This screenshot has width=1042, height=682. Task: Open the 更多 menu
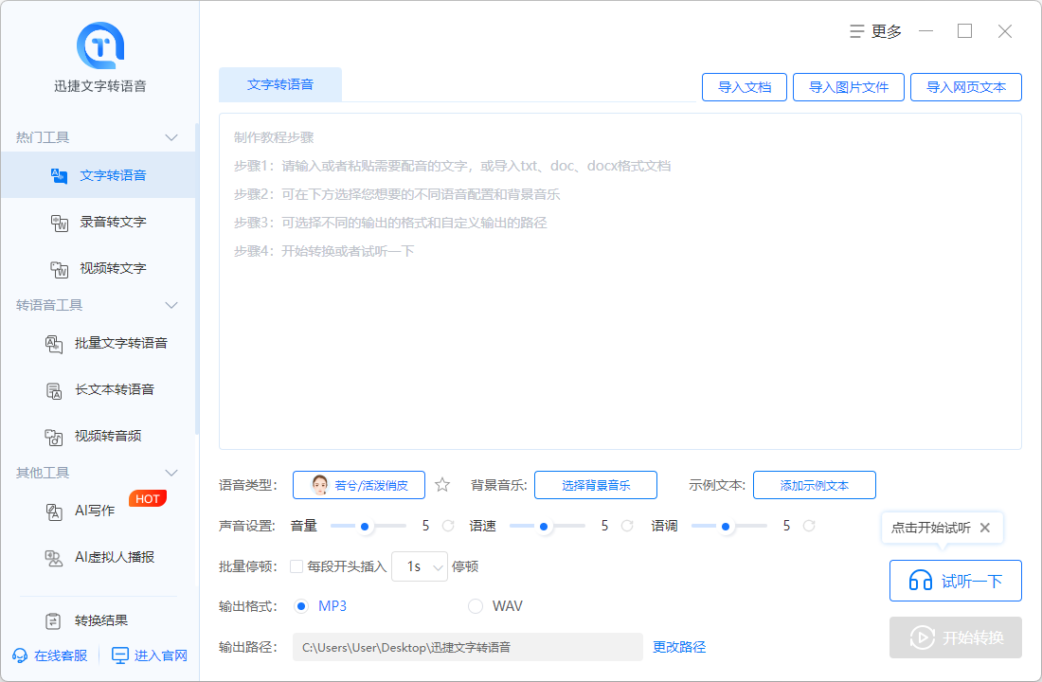tap(876, 31)
